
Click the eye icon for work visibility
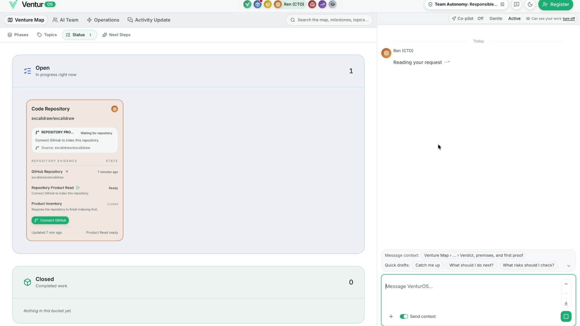pos(528,19)
